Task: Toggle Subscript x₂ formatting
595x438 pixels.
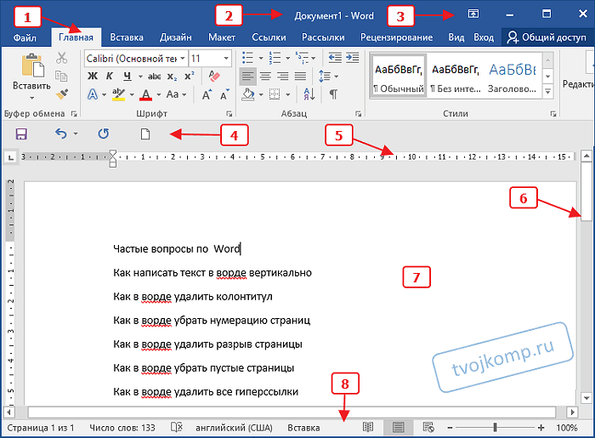Action: 172,77
